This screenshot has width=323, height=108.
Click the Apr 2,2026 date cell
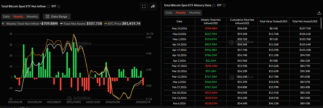179,61
